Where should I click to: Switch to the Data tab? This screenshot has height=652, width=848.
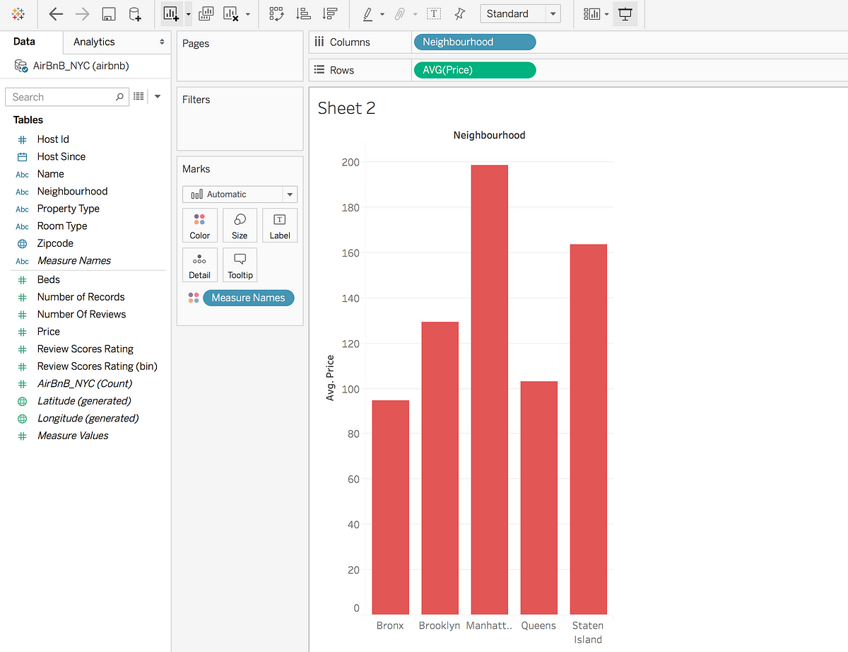(x=24, y=42)
